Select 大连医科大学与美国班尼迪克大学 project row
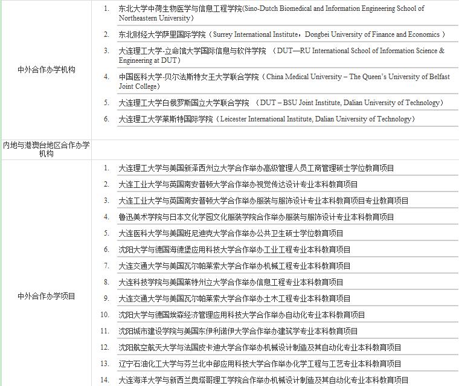459x386 pixels. pyautogui.click(x=231, y=233)
